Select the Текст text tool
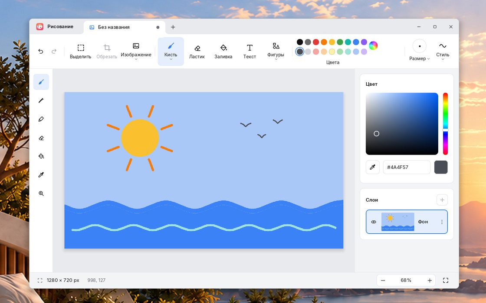 click(x=250, y=52)
